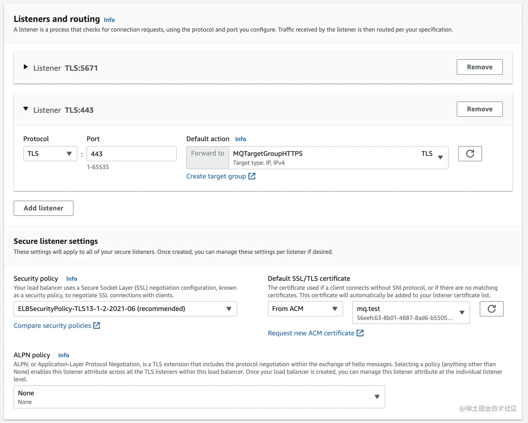This screenshot has height=423, width=528.
Task: Click the Add listener button
Action: (x=44, y=208)
